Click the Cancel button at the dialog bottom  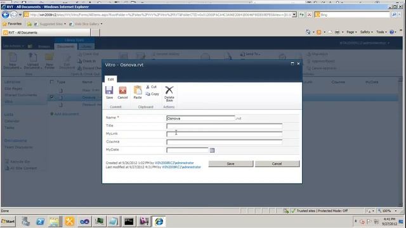click(277, 163)
